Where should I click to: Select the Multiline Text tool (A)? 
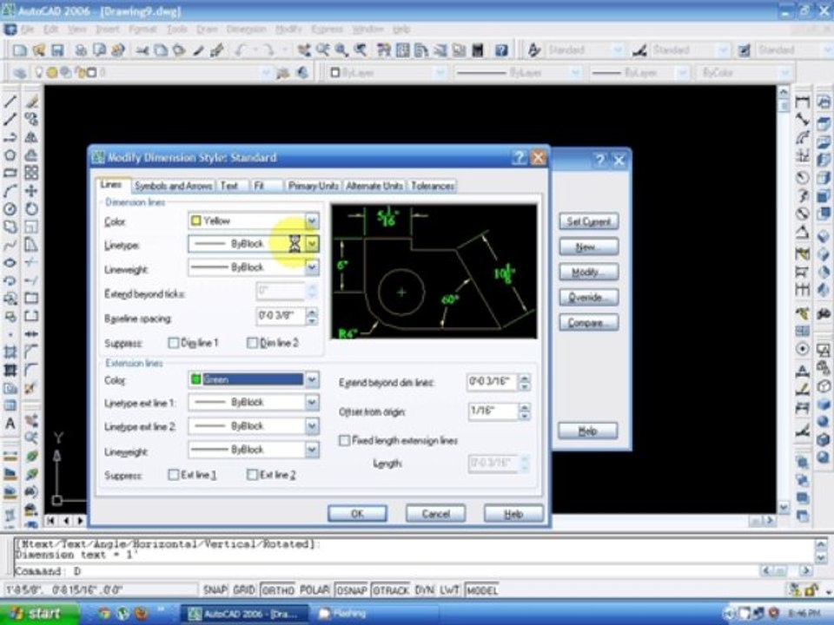click(10, 424)
